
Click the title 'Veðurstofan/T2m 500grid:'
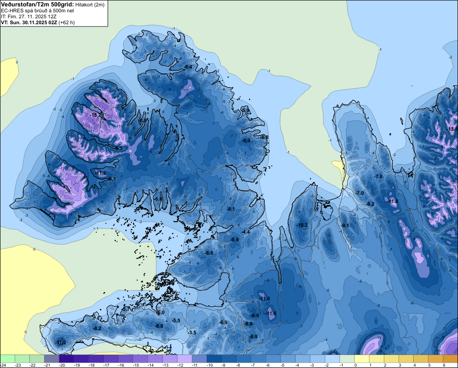(38, 5)
